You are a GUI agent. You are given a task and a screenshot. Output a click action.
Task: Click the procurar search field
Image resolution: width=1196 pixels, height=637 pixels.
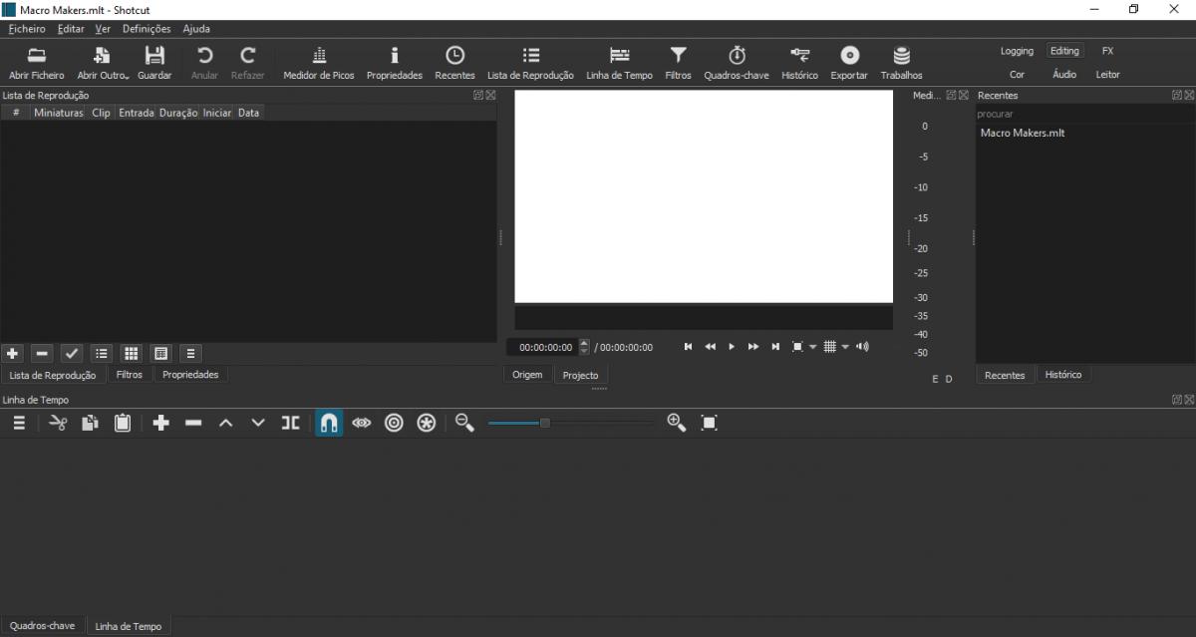(1084, 114)
